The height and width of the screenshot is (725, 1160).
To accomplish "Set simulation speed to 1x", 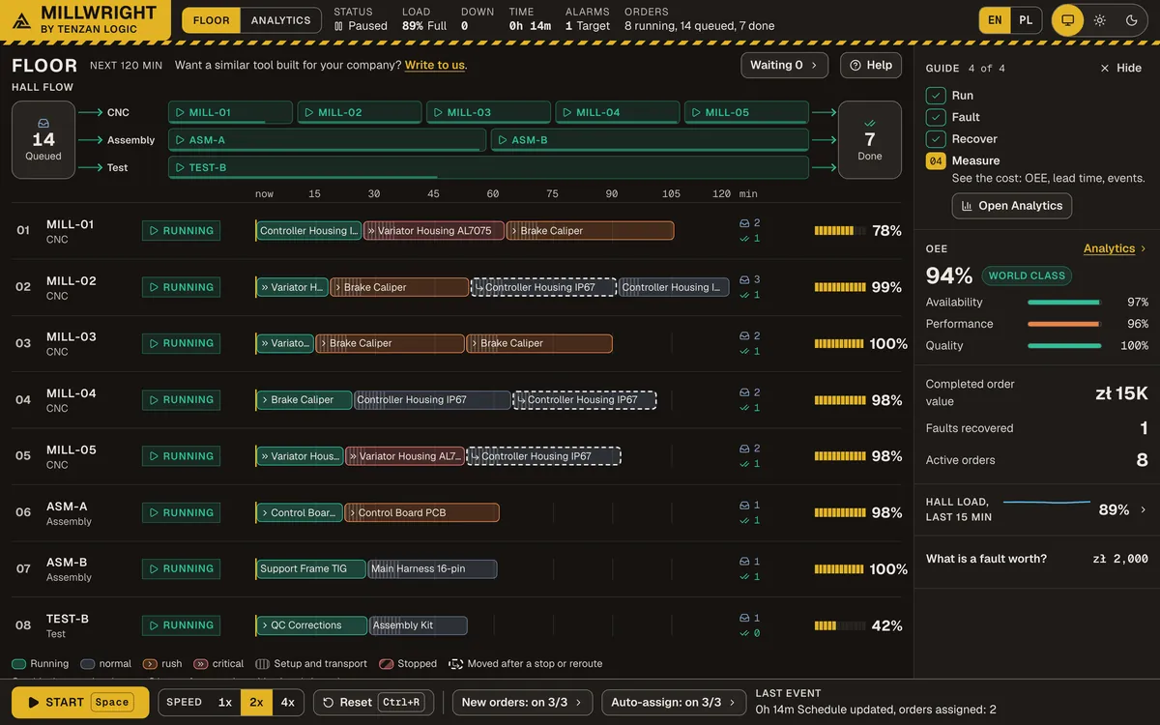I will (x=225, y=703).
